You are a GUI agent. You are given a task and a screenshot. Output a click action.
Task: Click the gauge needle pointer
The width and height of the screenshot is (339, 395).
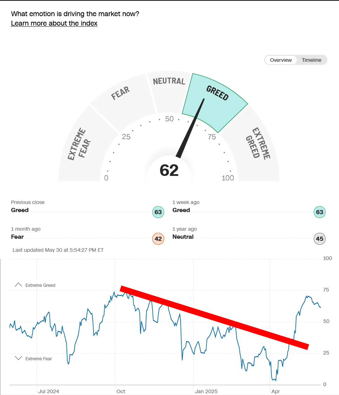190,129
